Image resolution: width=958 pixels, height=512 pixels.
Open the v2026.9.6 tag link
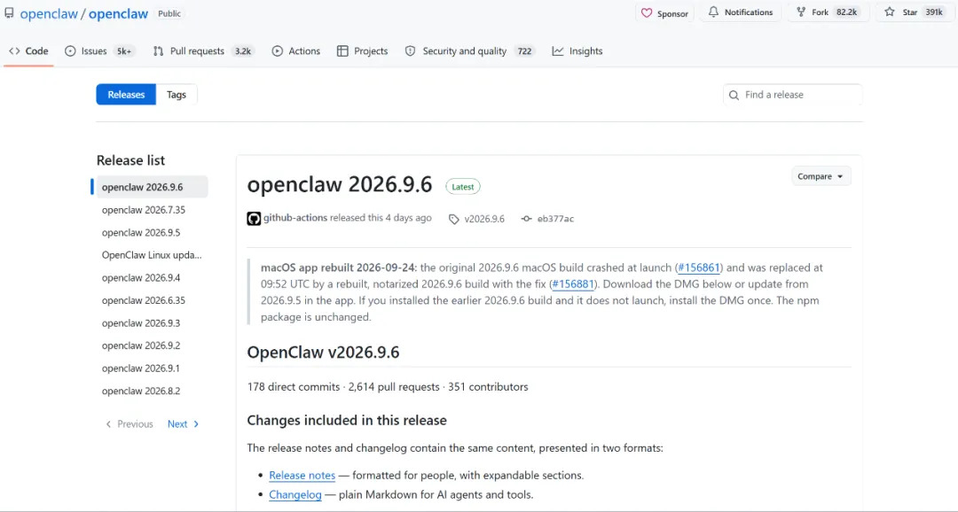[484, 219]
